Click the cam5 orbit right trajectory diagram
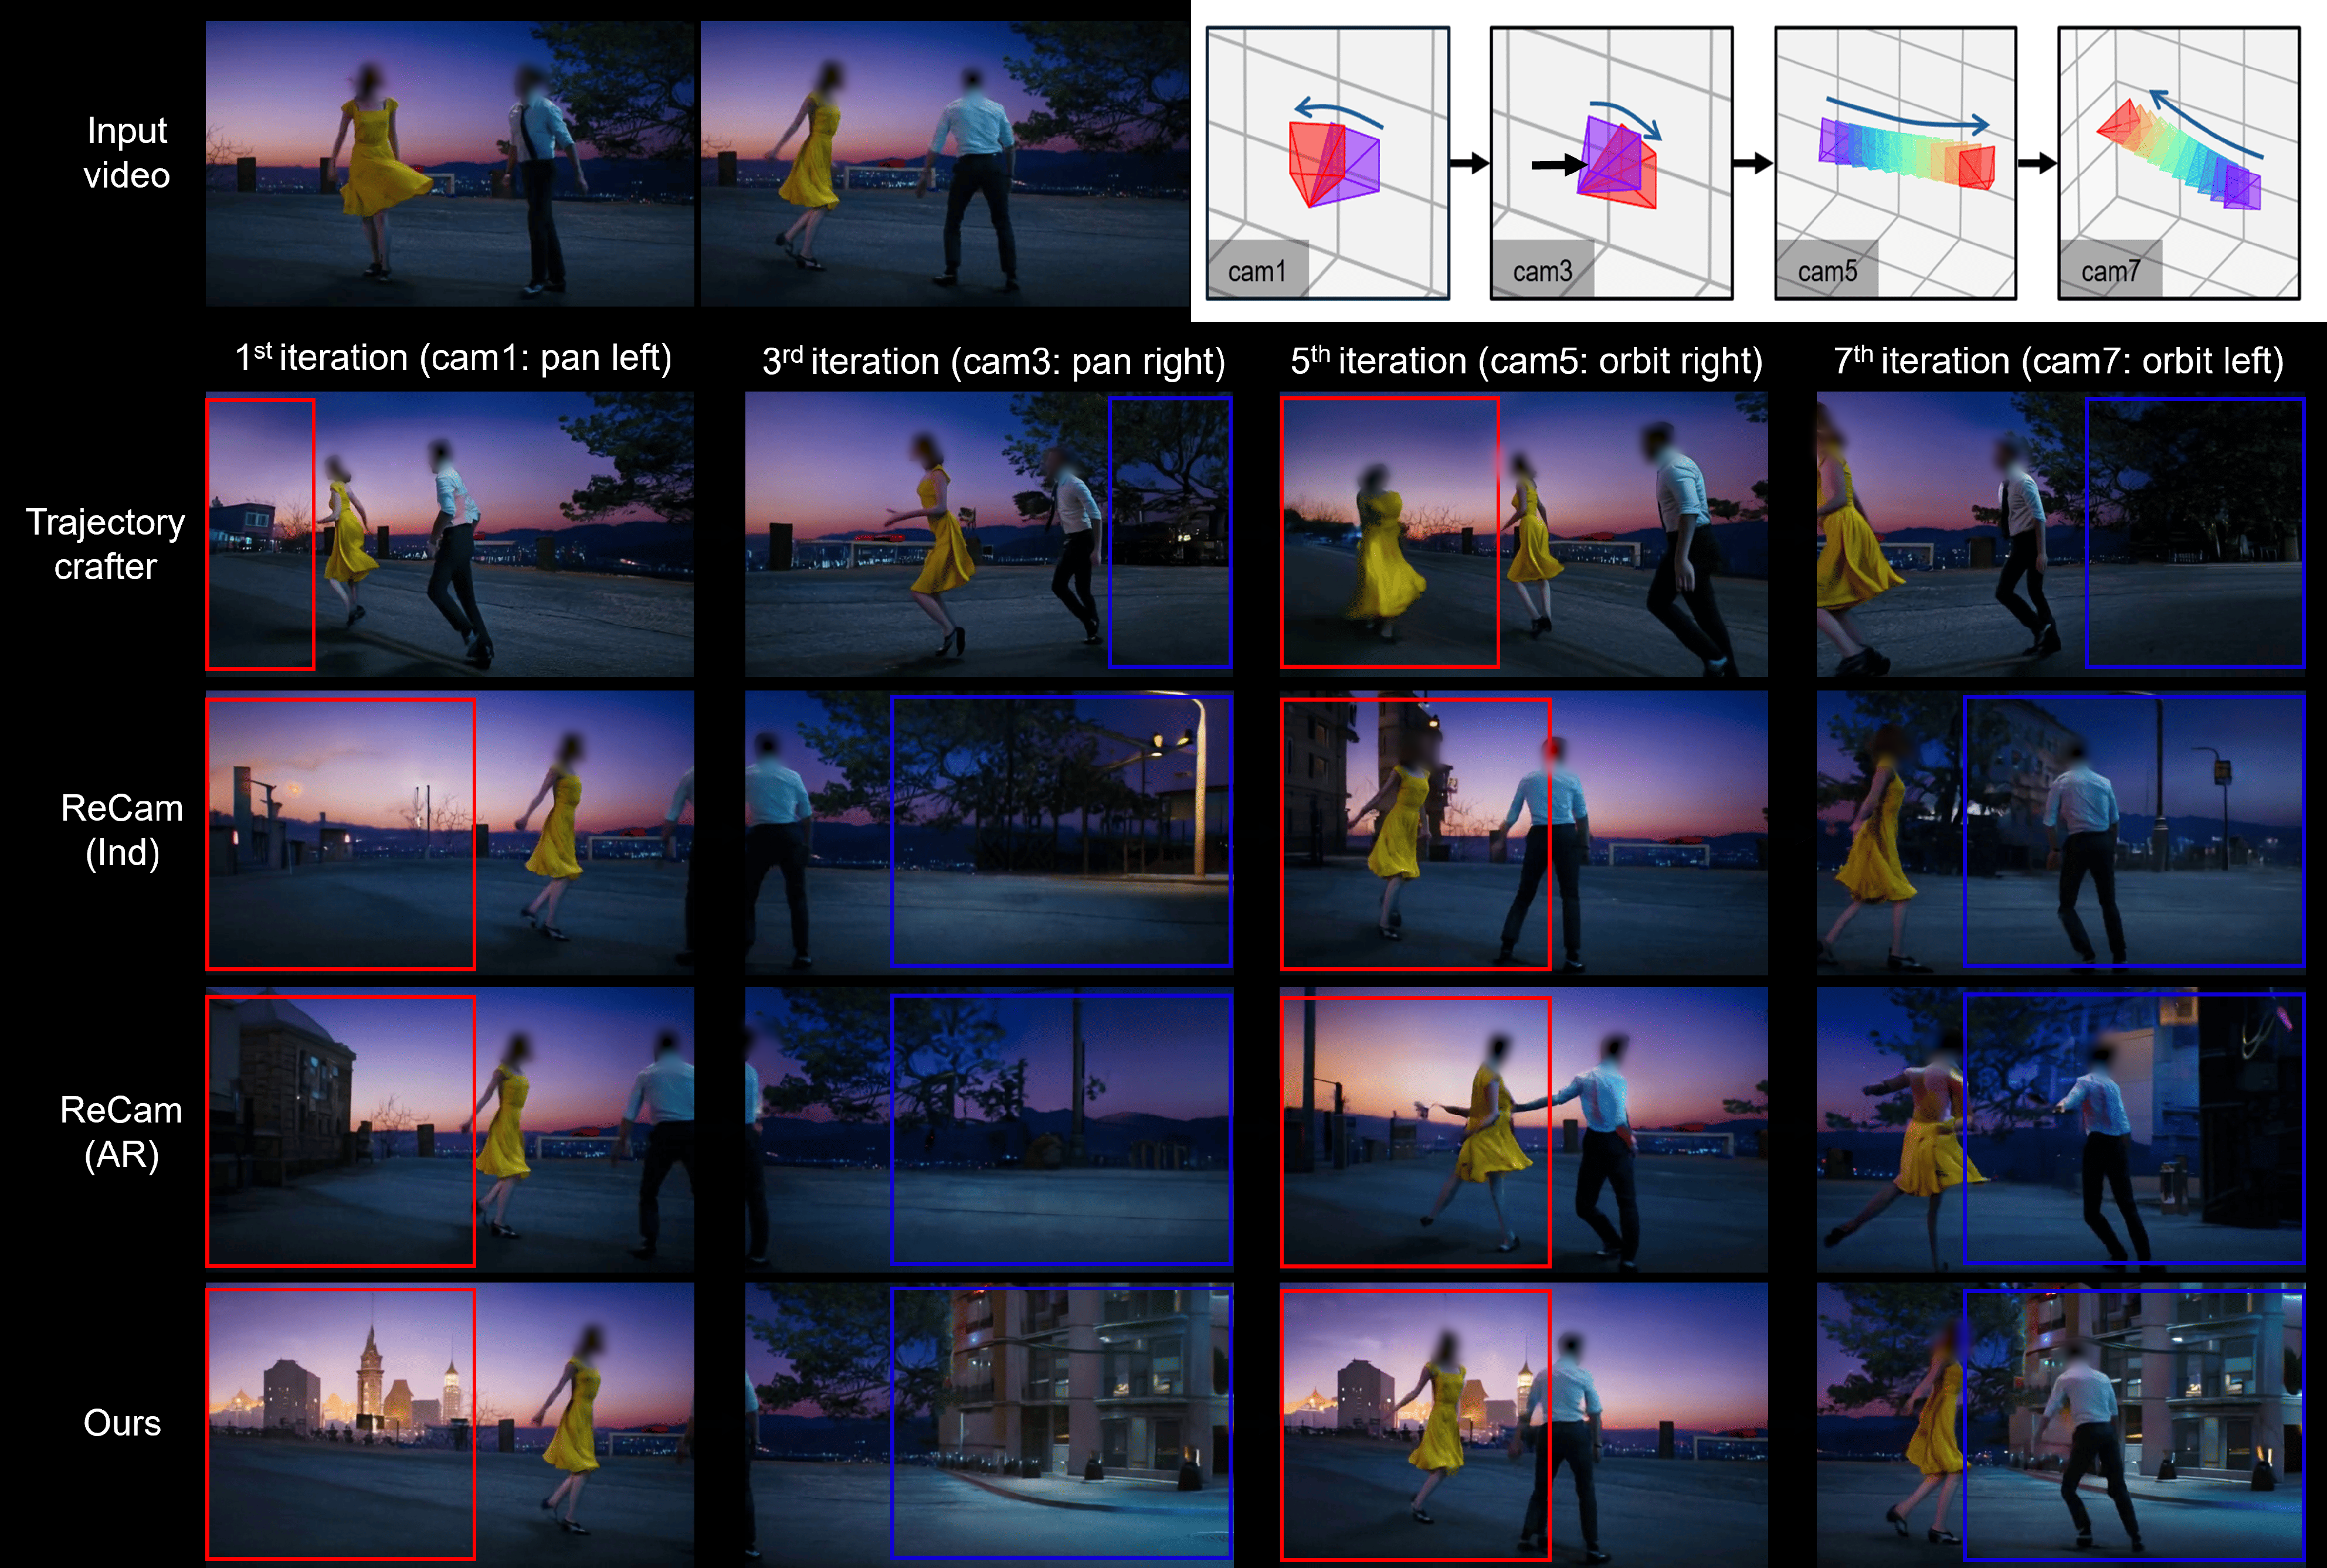 pos(1895,163)
